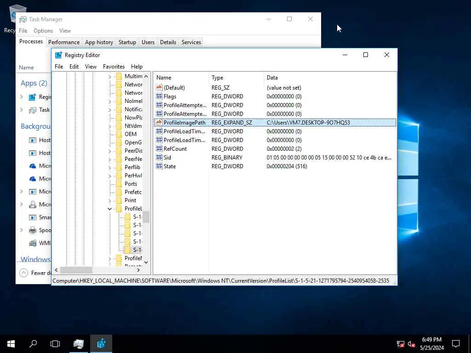This screenshot has height=353, width=471.
Task: Click the ProfileImagePath string value icon
Action: point(159,122)
